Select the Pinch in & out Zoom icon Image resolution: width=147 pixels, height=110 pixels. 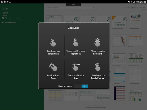coord(53,67)
